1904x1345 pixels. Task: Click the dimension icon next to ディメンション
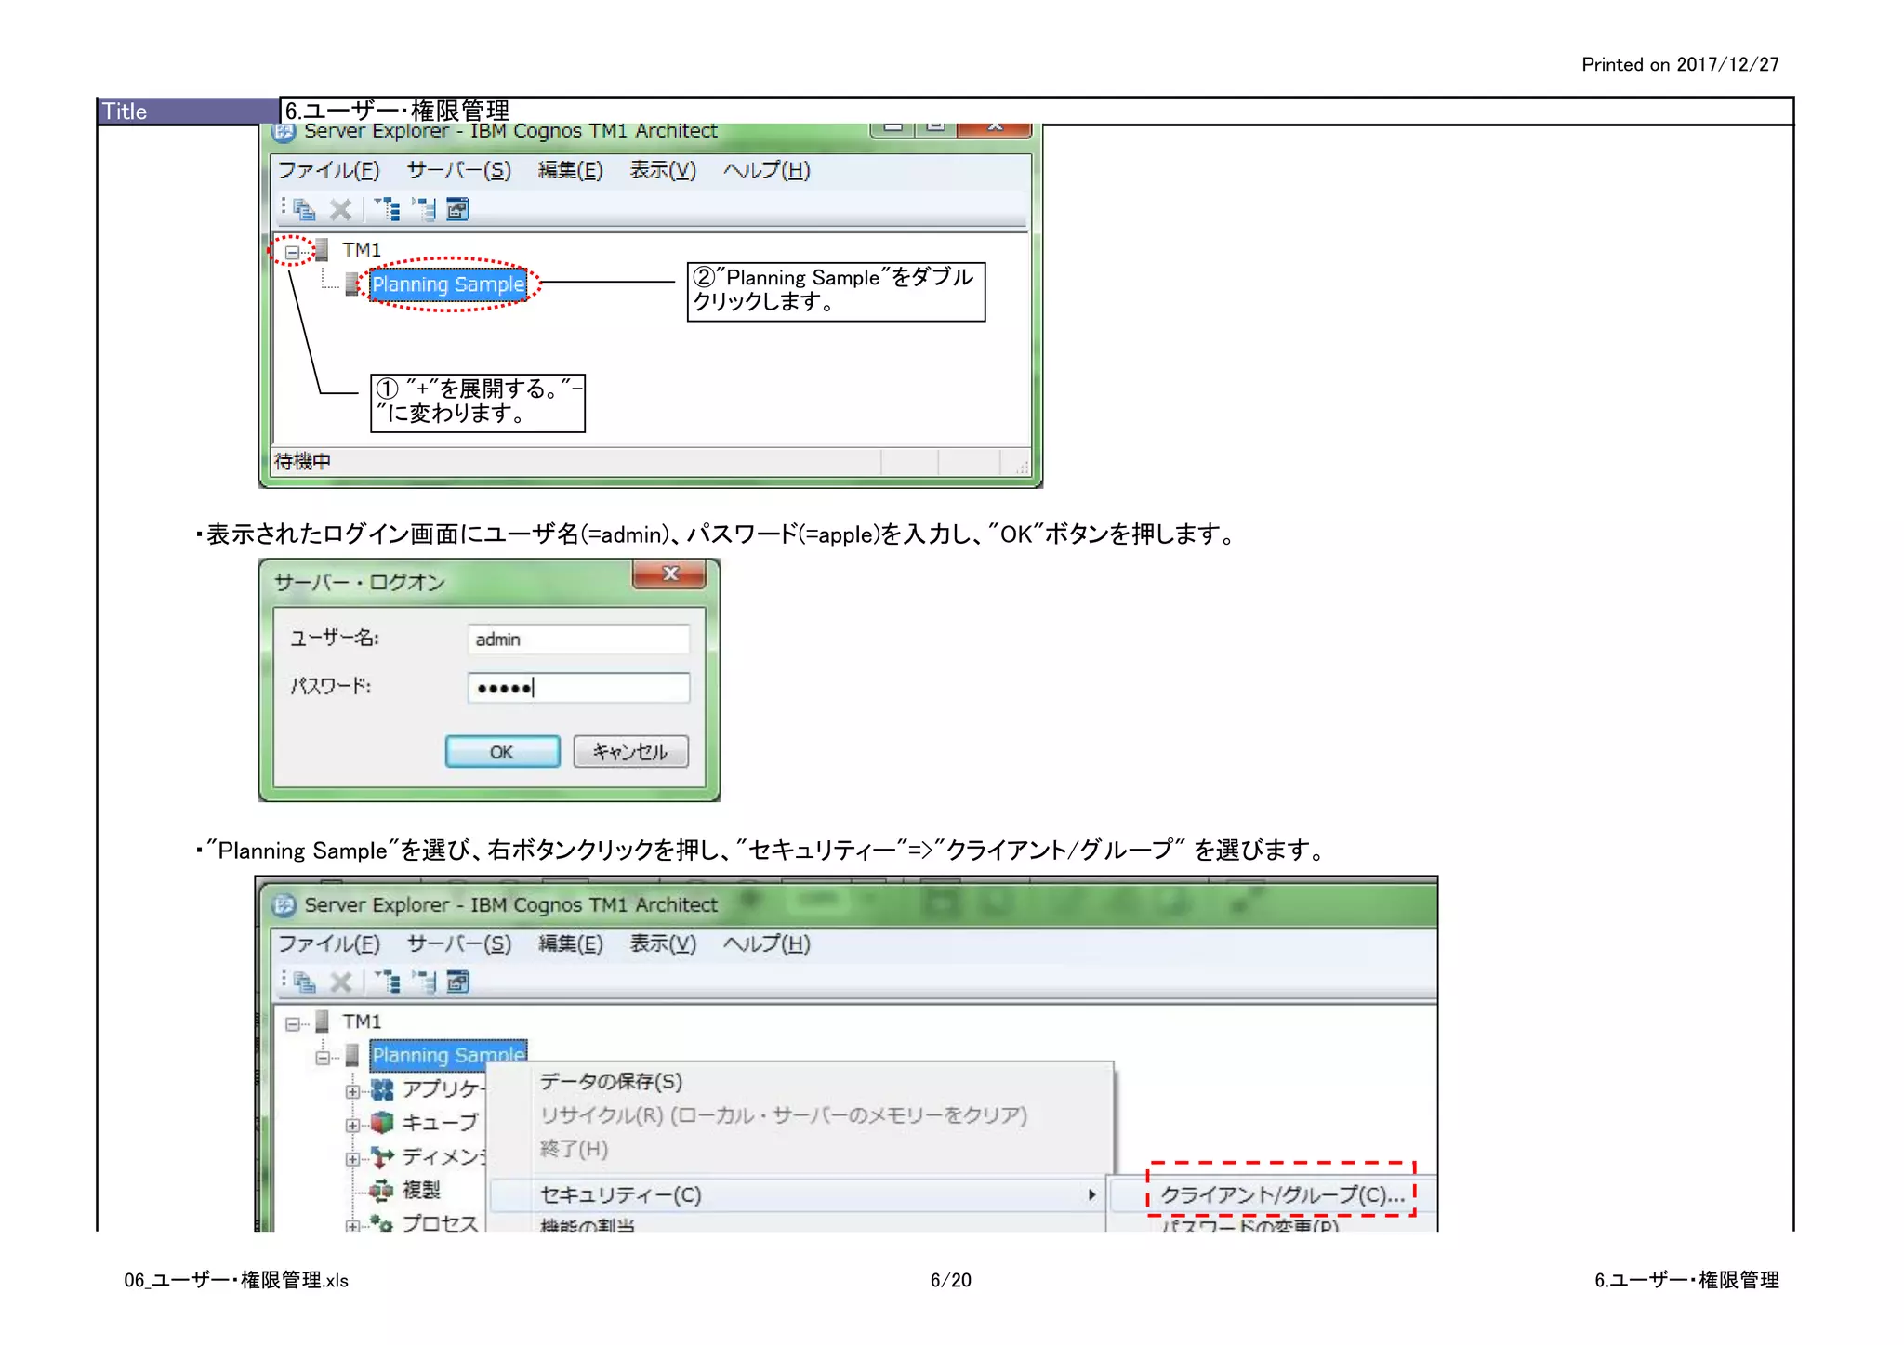pyautogui.click(x=382, y=1156)
